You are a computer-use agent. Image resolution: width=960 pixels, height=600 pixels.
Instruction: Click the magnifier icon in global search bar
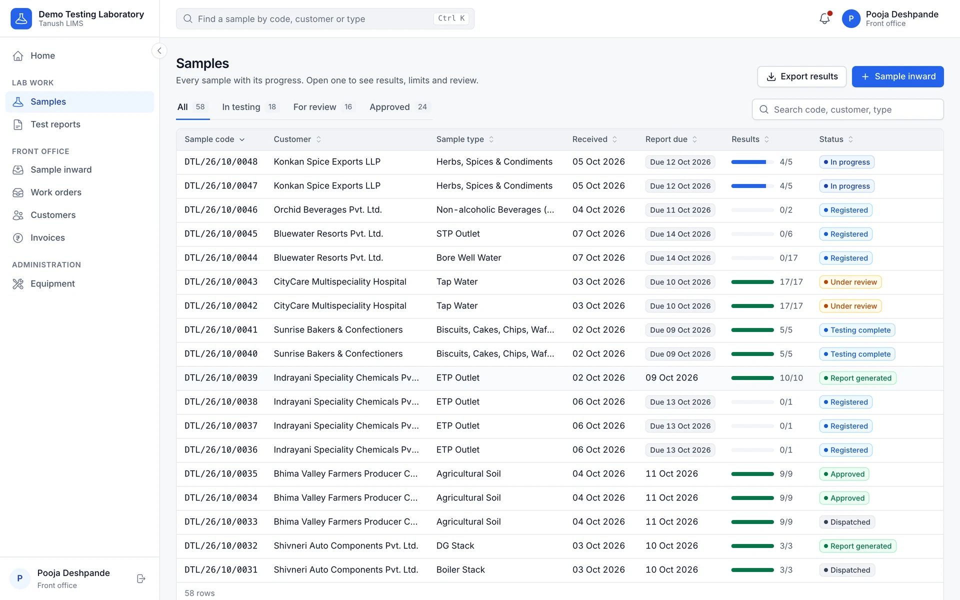pos(188,18)
